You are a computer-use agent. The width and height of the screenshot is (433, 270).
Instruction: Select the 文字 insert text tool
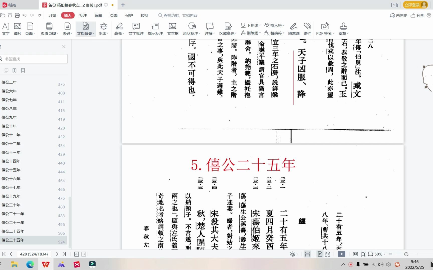tap(6, 29)
